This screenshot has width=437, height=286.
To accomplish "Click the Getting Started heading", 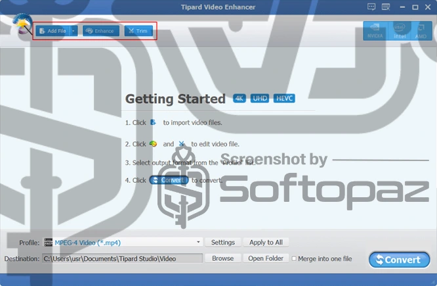I will point(175,99).
